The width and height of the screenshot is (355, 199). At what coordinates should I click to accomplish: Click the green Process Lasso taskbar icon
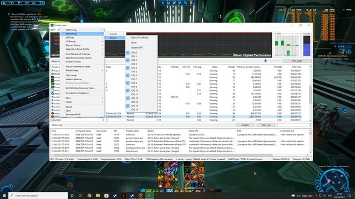click(x=149, y=195)
